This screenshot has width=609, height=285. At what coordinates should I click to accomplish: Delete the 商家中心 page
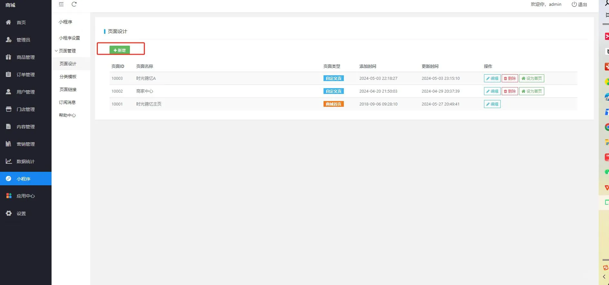pyautogui.click(x=510, y=91)
